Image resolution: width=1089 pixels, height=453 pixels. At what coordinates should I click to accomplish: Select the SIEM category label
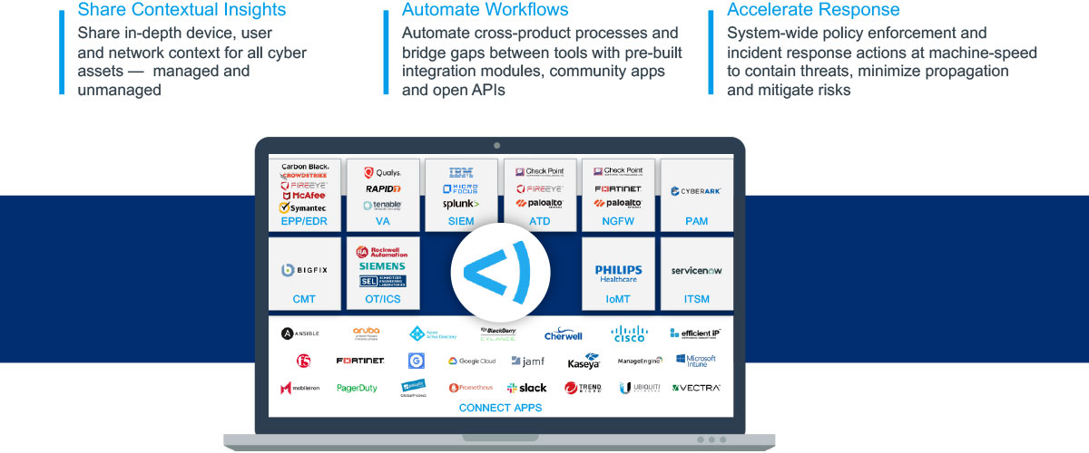pos(461,221)
